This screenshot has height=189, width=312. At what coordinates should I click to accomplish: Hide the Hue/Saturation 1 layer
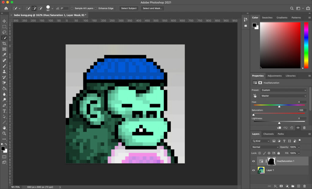pyautogui.click(x=253, y=161)
